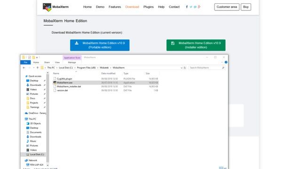Click the 'PLUGIN File' type cell

[x=129, y=79]
